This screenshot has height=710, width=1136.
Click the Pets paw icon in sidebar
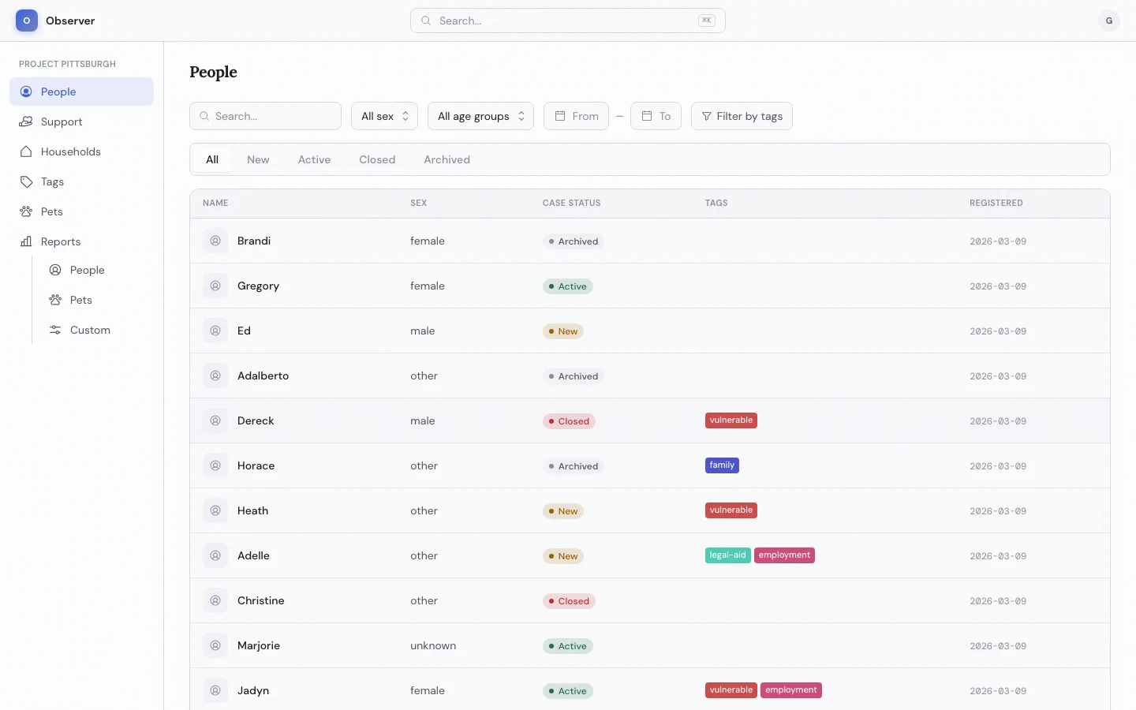(x=26, y=211)
